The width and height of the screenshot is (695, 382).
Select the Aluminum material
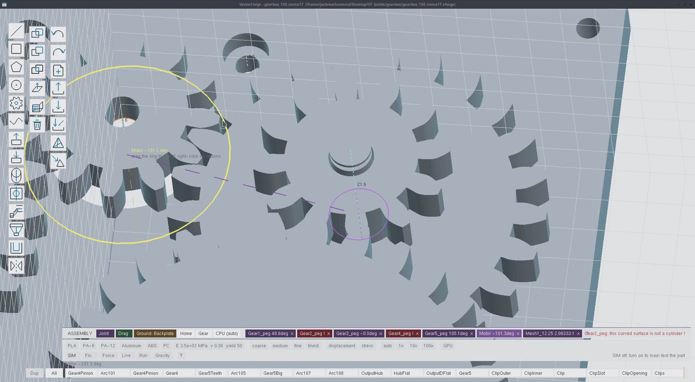coord(131,346)
